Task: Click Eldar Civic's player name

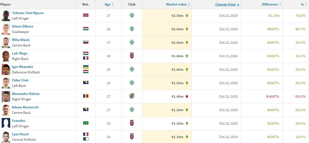Action: coord(20,80)
